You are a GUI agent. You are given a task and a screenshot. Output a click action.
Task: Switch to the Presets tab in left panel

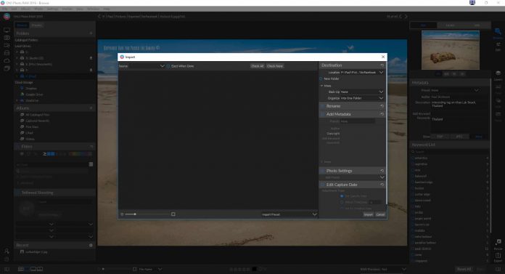click(37, 25)
